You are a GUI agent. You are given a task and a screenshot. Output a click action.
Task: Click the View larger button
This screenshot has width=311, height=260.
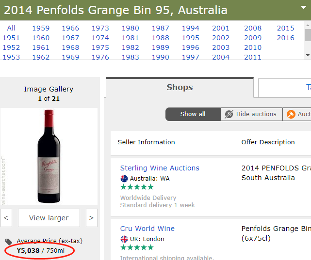(x=49, y=218)
